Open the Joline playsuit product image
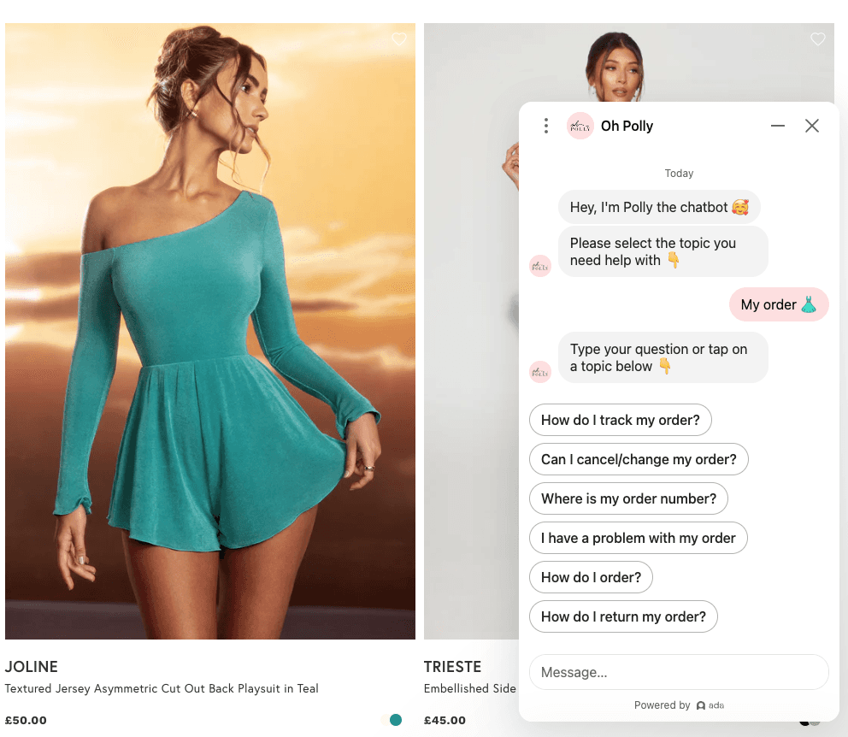 click(210, 331)
